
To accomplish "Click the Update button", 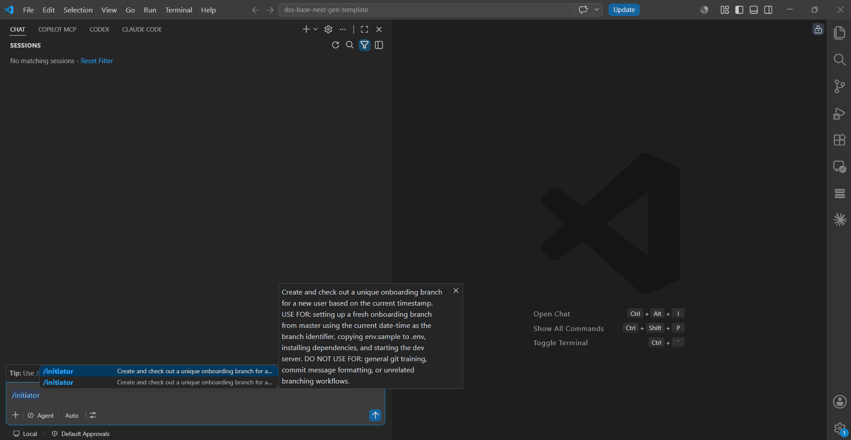I will point(624,10).
